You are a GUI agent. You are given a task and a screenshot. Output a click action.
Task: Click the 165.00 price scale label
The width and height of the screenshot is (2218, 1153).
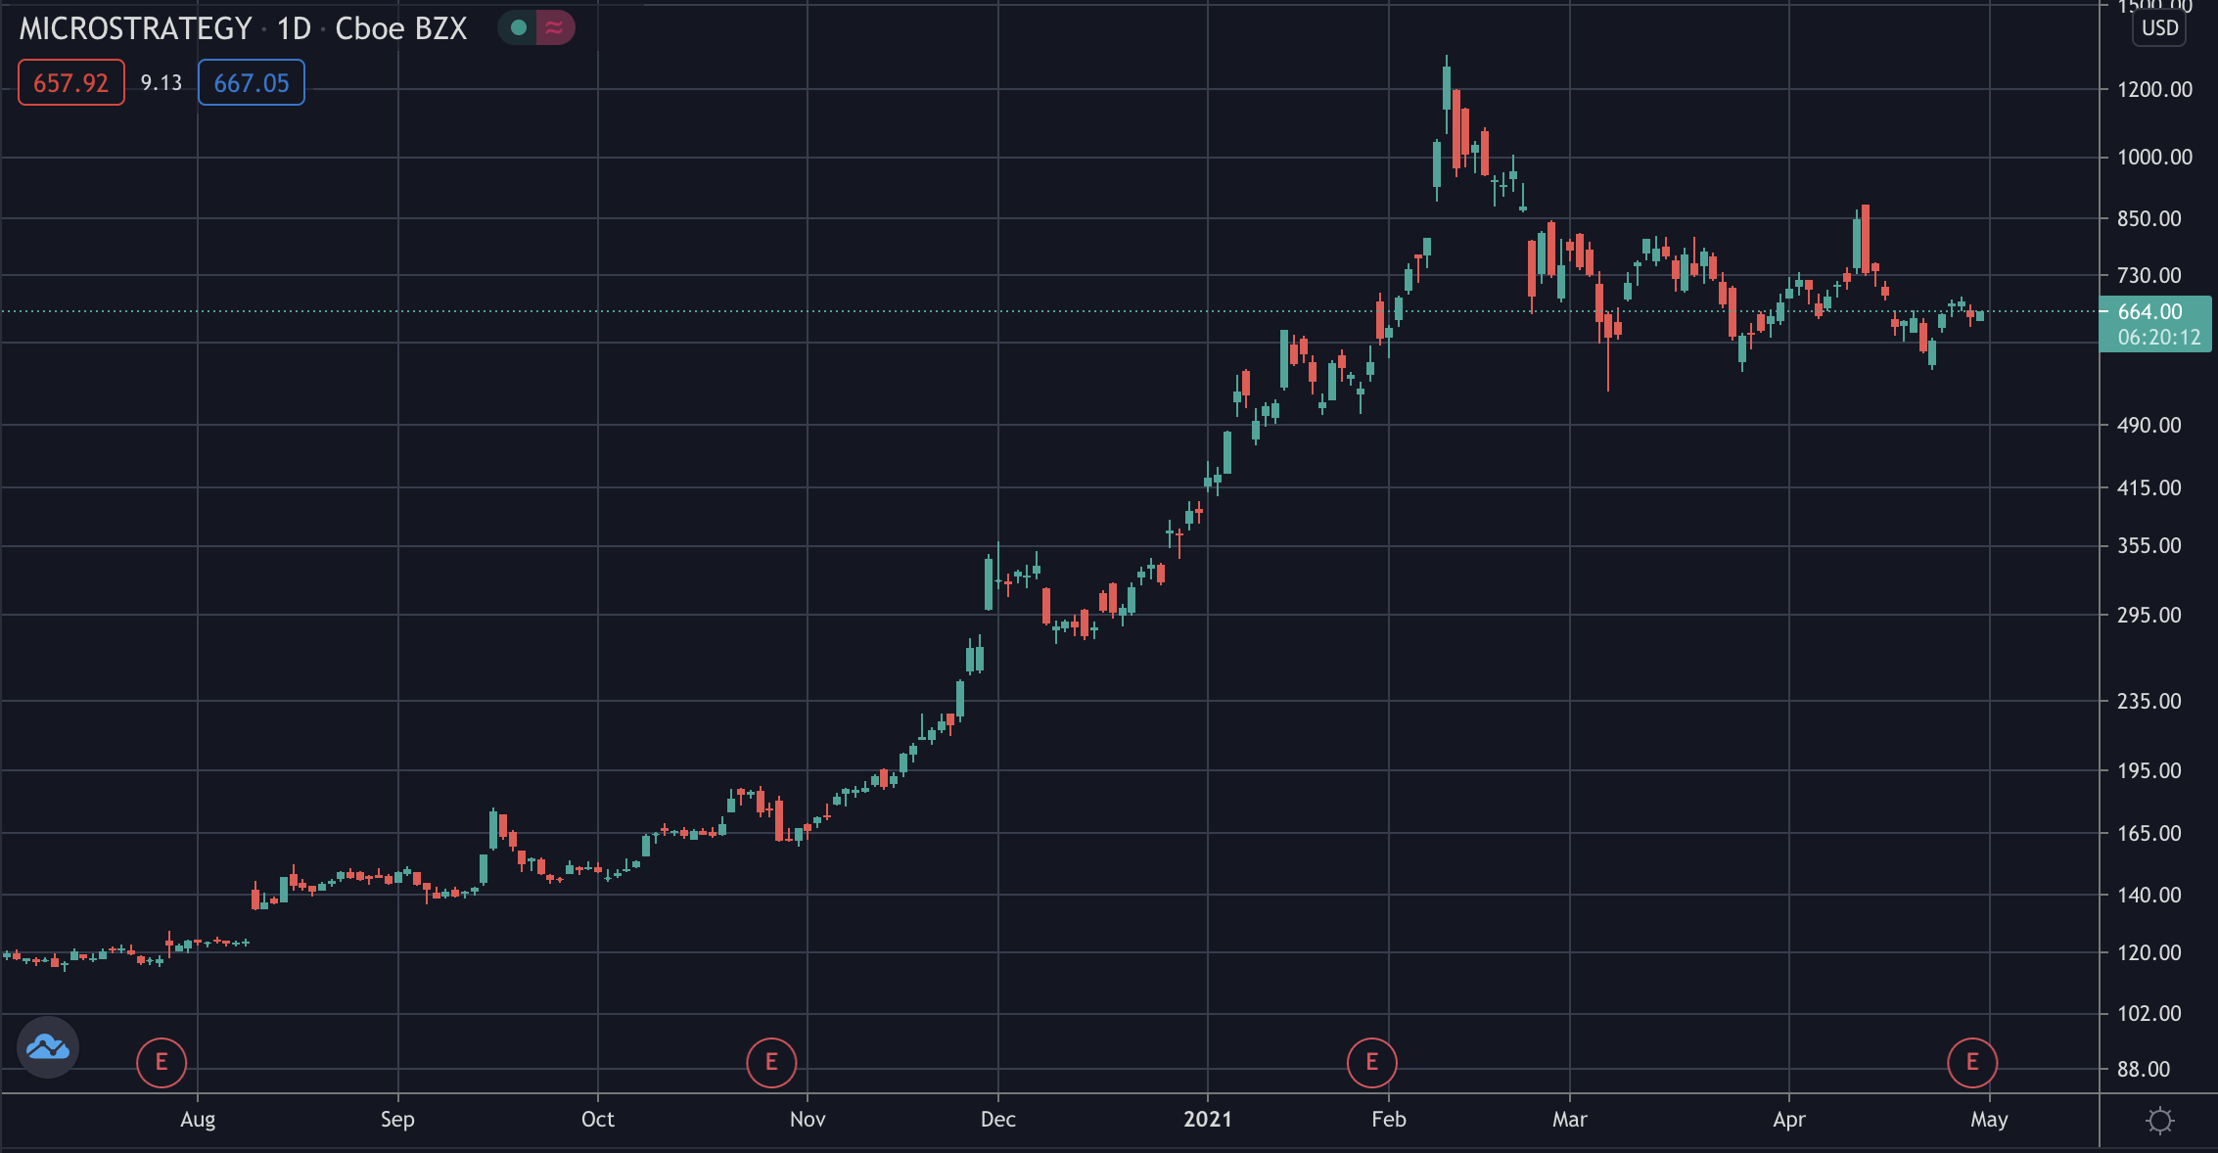click(2149, 834)
